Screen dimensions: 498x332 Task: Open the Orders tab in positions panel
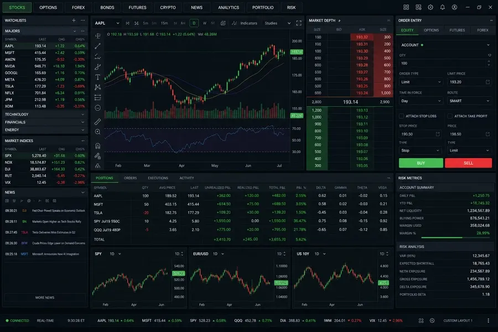[130, 178]
